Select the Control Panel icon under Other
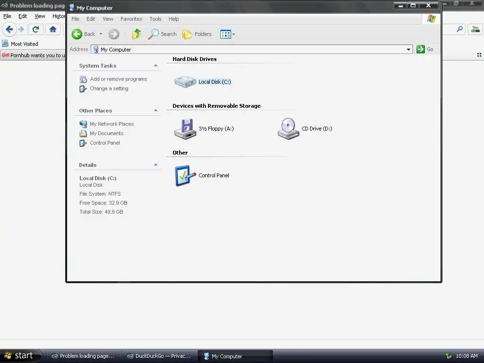The image size is (484, 363). [x=185, y=176]
